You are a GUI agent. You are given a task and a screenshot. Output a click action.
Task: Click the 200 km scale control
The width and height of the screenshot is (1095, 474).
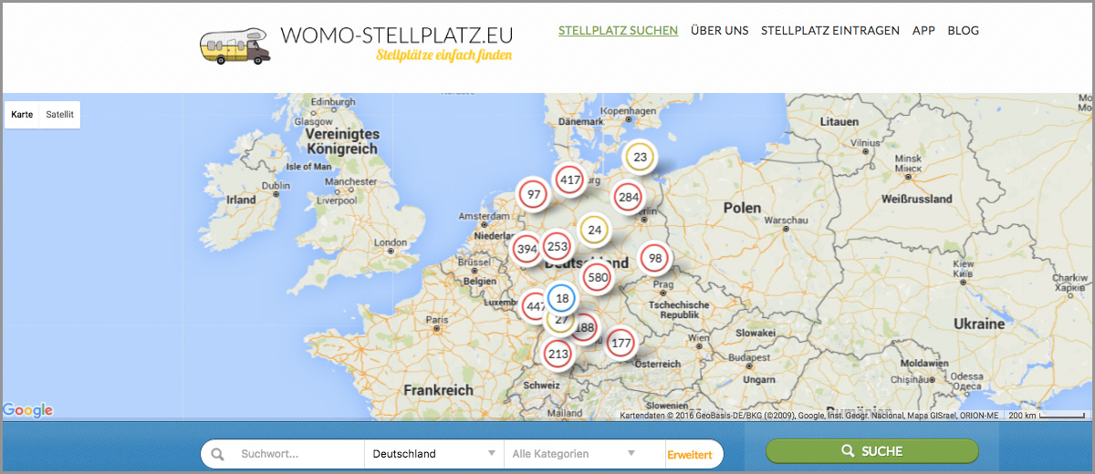pyautogui.click(x=1047, y=416)
